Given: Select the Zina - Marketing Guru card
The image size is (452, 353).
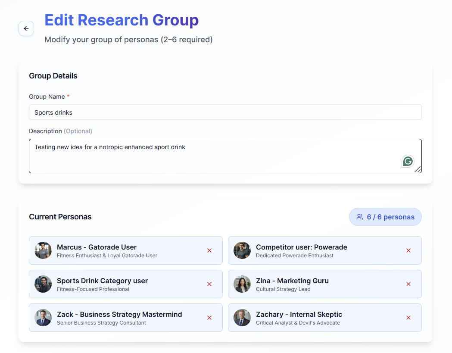Looking at the screenshot, I should tap(319, 284).
